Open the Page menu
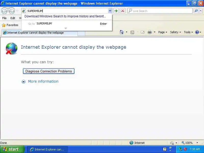Screen dimensions: 204x153 click(163, 32)
